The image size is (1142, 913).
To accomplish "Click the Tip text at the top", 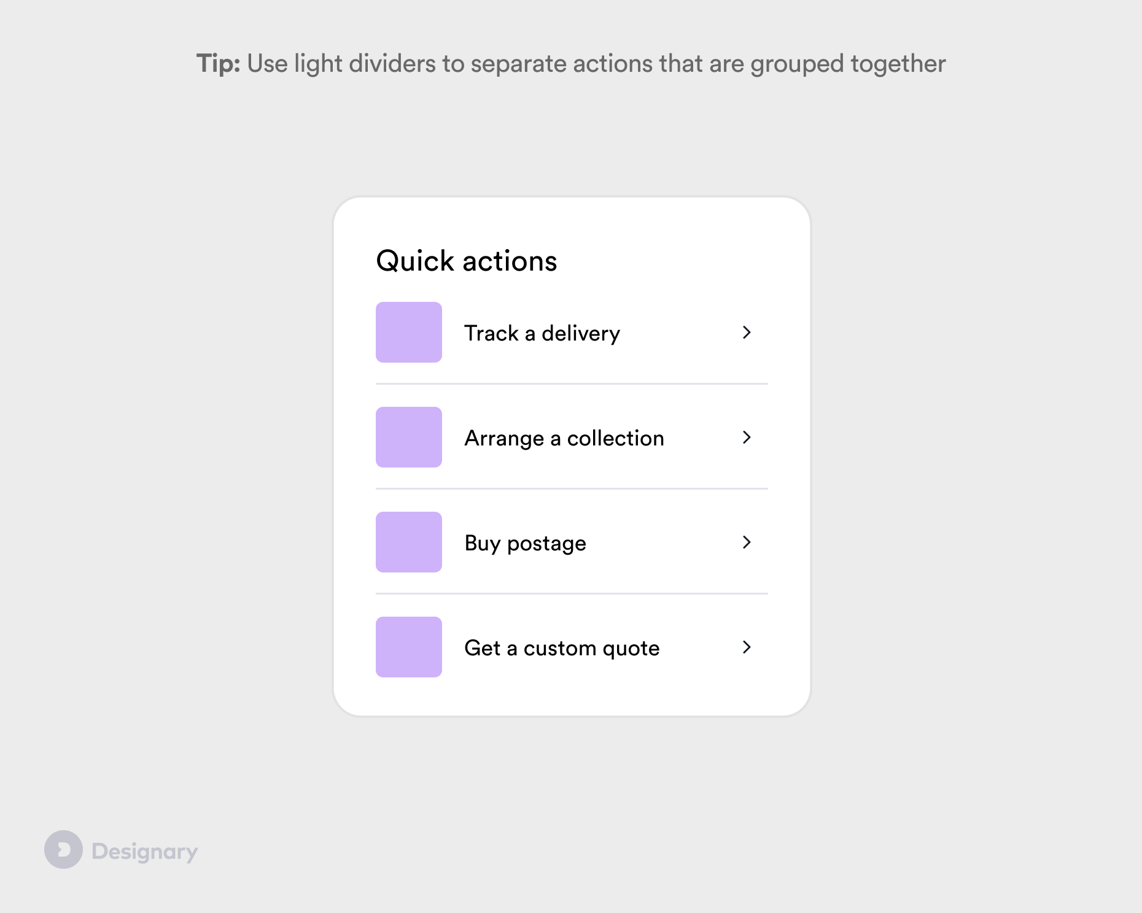I will pyautogui.click(x=571, y=63).
